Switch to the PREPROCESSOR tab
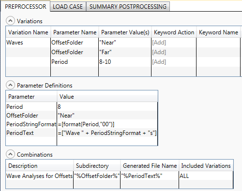Viewport: 242px width, 191px height. (25, 7)
